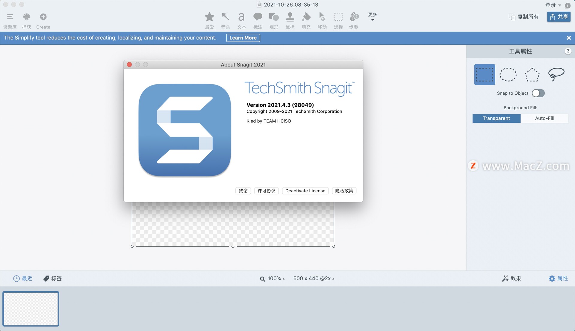Screen dimensions: 575x331
Task: Open the Sign in (登录) dropdown
Action: tap(553, 5)
